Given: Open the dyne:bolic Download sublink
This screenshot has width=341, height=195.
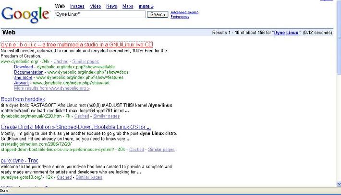Looking at the screenshot, I should coord(24,67).
